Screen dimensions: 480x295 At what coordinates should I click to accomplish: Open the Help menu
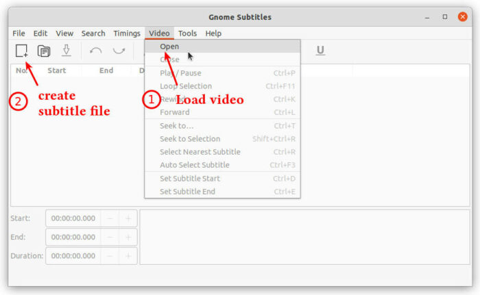click(x=213, y=34)
